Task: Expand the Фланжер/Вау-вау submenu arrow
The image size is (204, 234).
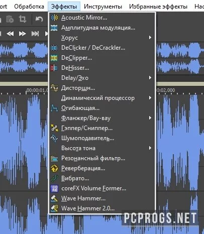Action: click(x=150, y=118)
